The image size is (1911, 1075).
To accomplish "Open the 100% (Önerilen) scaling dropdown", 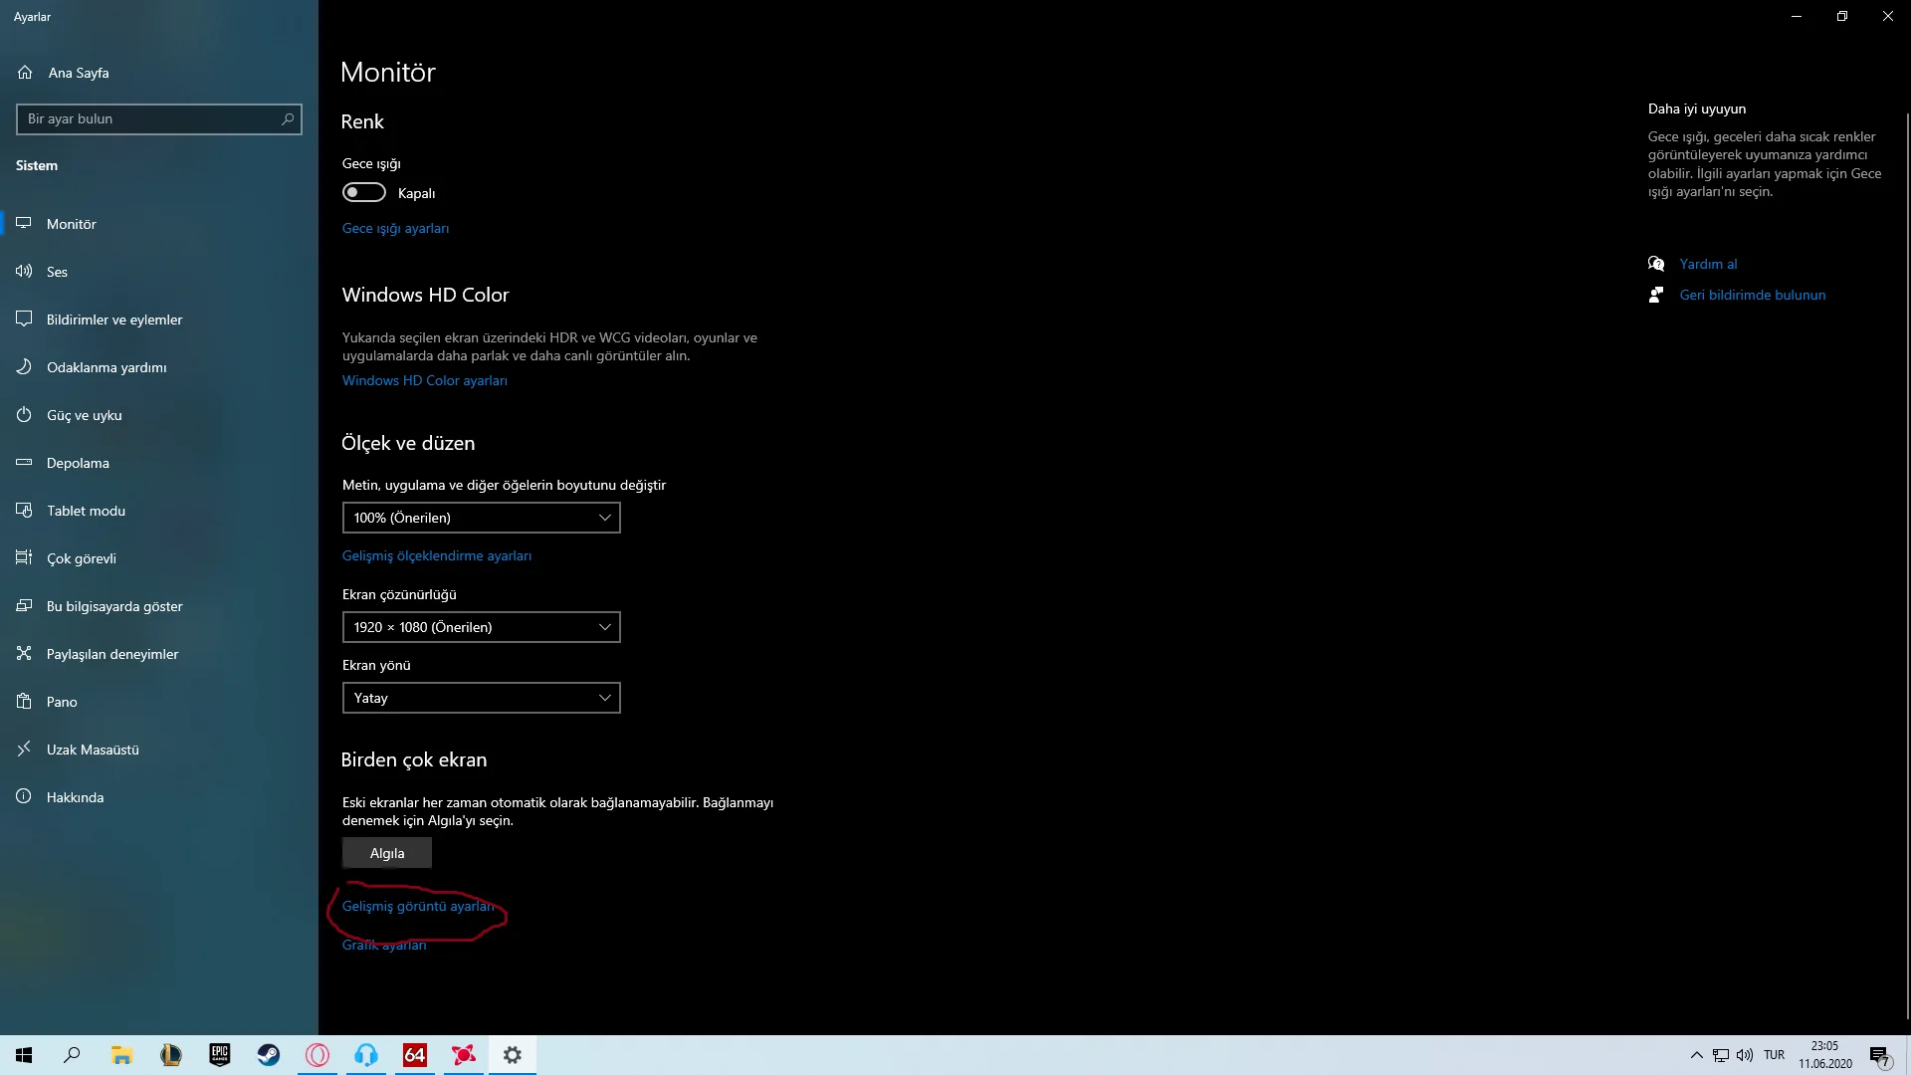I will point(481,517).
